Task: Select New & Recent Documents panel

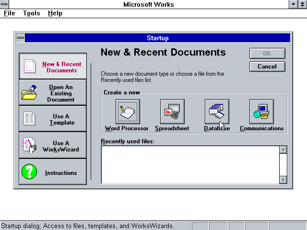Action: [x=53, y=66]
